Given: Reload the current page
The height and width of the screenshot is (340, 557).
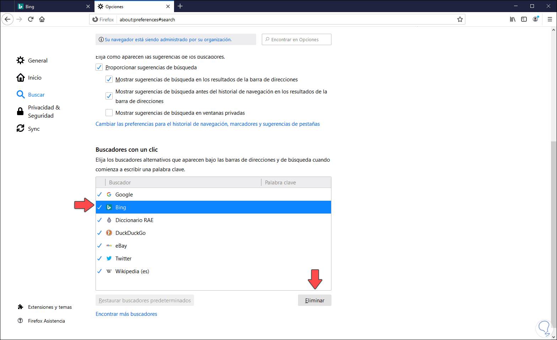Looking at the screenshot, I should (31, 19).
